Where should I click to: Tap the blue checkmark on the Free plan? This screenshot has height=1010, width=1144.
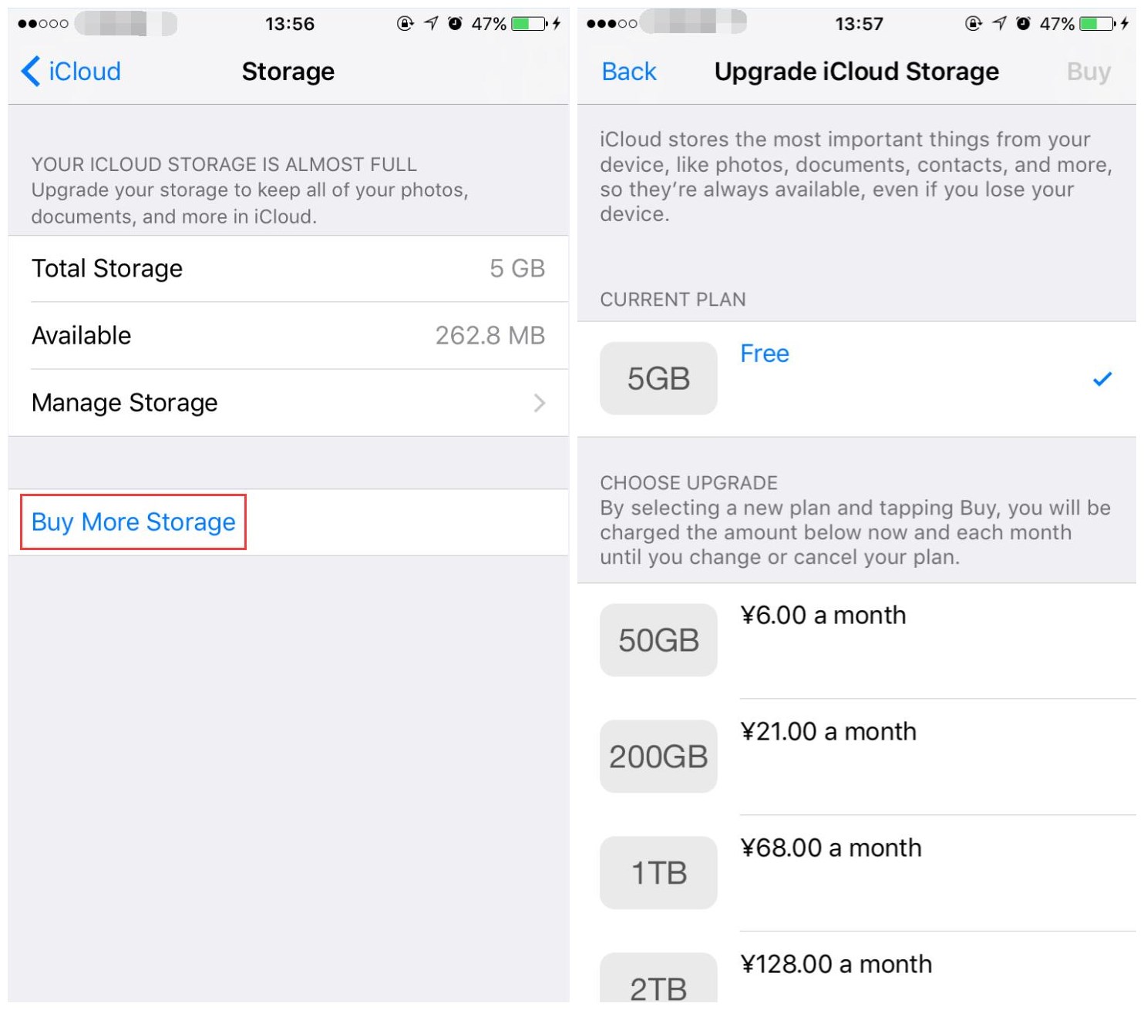pos(1102,379)
